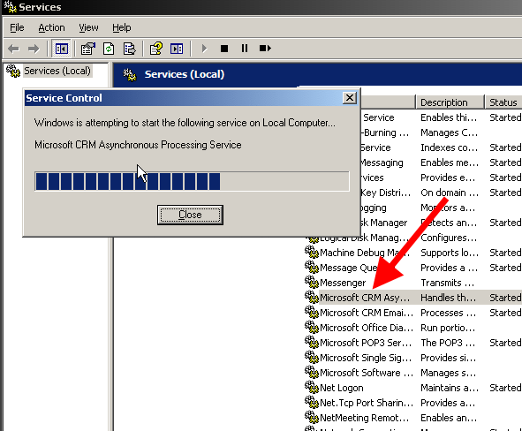Select Net.Tcp Port Sharin... service
The height and width of the screenshot is (431, 522).
[x=367, y=403]
